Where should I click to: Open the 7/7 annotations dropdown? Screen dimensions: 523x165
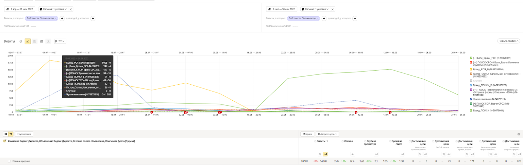point(60,41)
